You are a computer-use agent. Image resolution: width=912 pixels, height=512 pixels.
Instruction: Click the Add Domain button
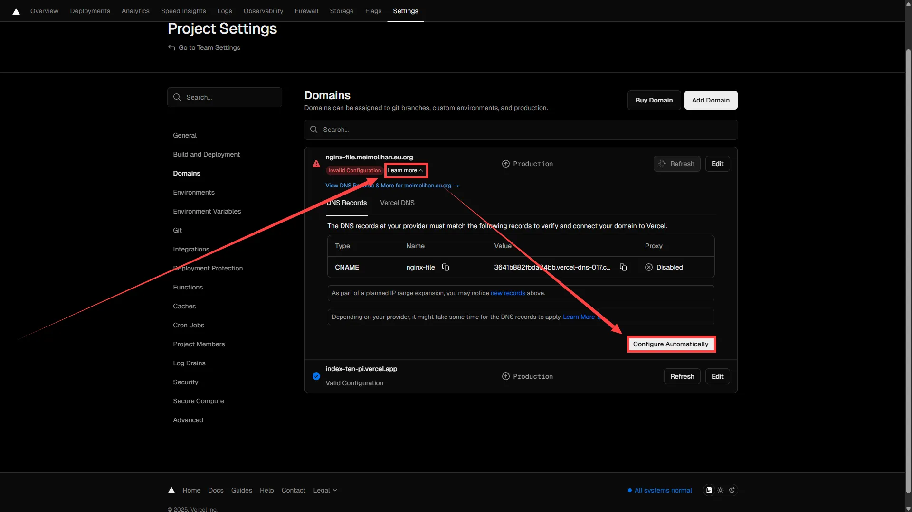[711, 100]
